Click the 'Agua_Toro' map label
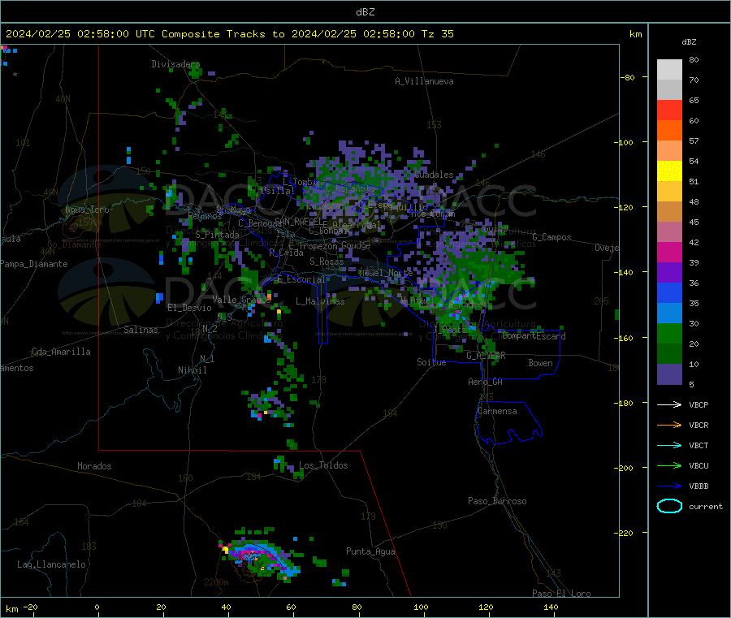This screenshot has height=618, width=731. [x=87, y=210]
